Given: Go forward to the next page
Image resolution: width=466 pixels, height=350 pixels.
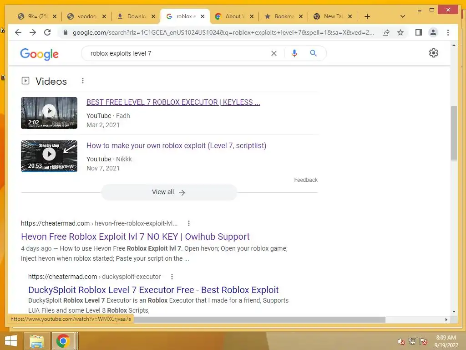Looking at the screenshot, I should (x=33, y=32).
